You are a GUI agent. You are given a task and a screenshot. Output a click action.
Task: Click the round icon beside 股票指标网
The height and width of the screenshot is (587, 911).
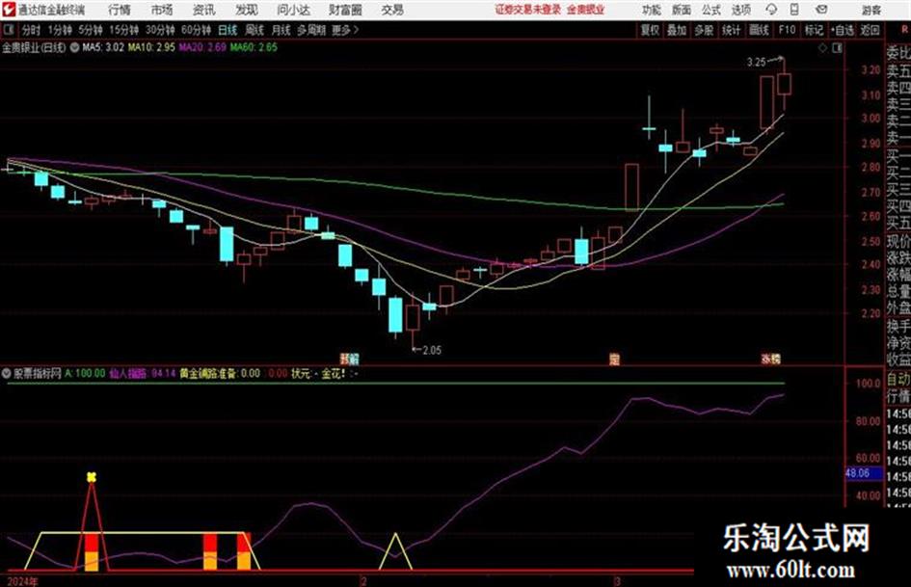tap(7, 373)
